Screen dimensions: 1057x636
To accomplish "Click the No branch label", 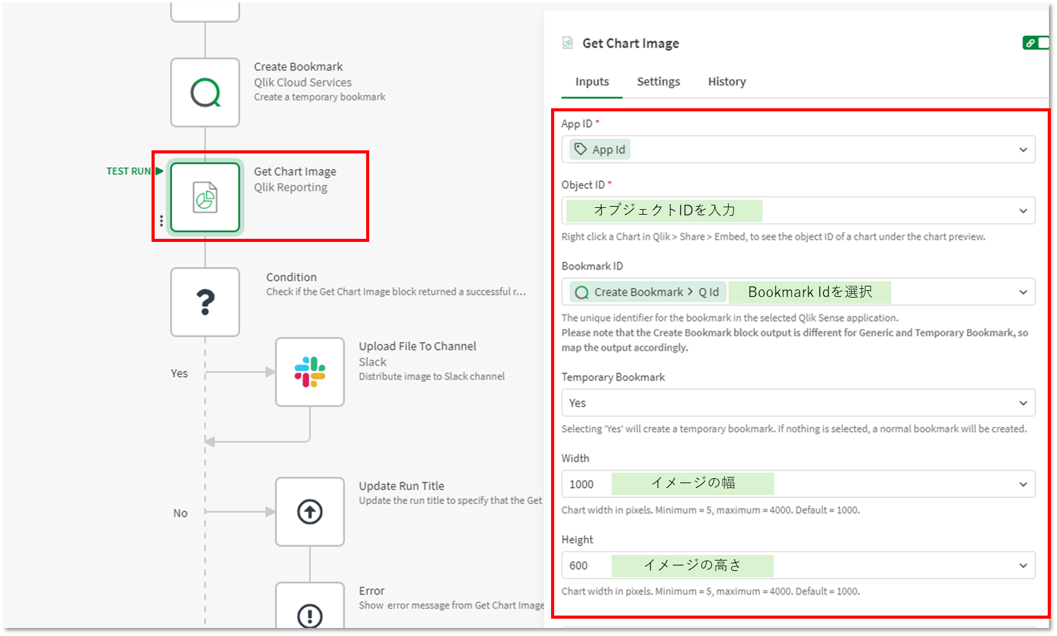I will (180, 513).
